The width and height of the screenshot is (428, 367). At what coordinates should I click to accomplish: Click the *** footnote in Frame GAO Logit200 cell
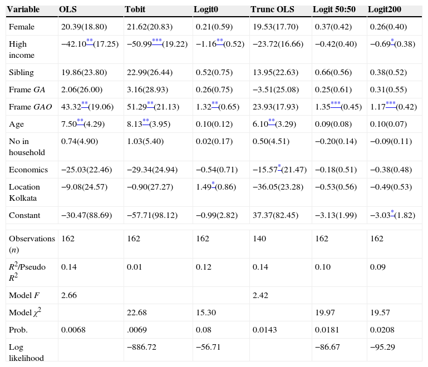[x=391, y=104]
